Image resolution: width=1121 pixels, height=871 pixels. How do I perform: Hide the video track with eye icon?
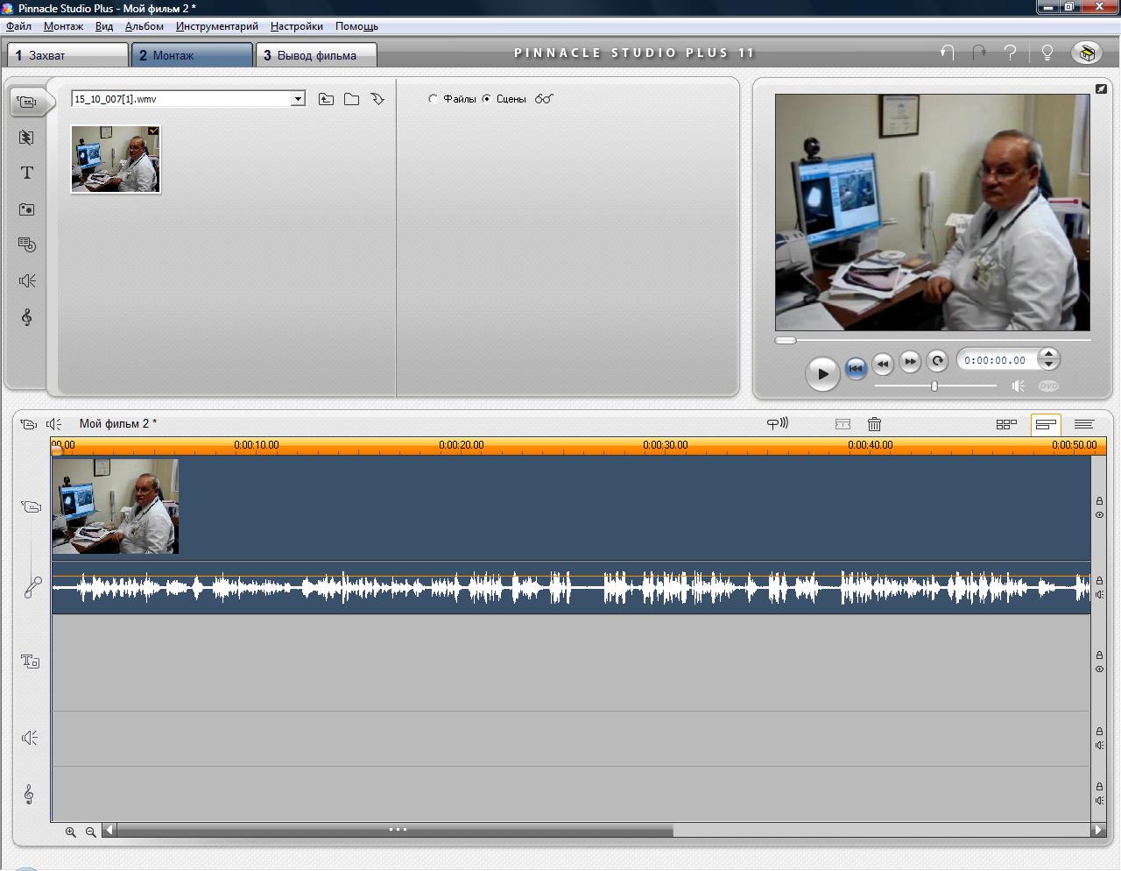coord(1099,515)
